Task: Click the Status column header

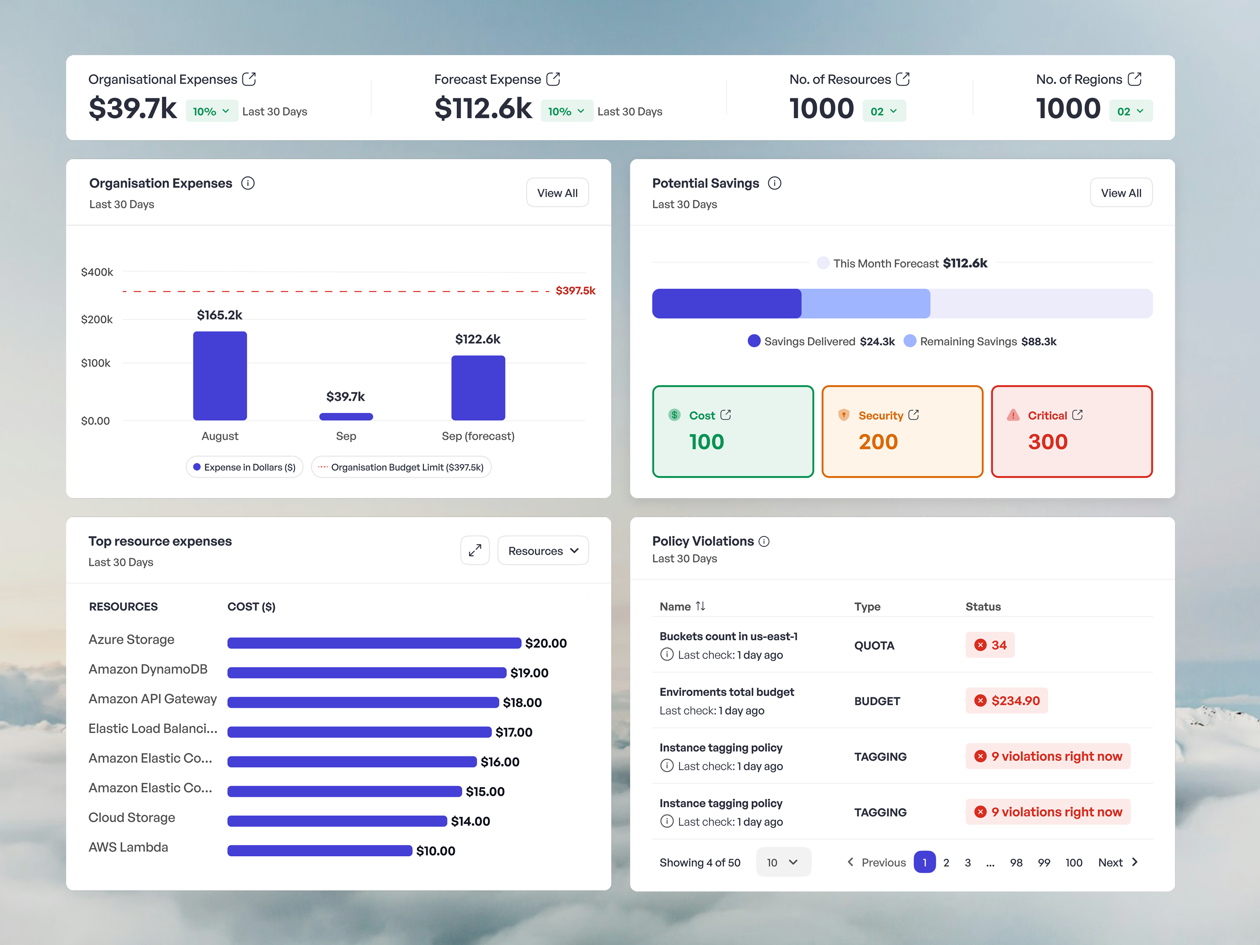Action: [x=982, y=607]
